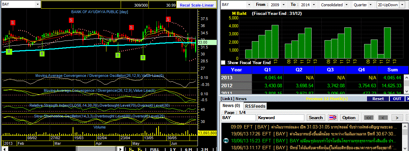Click the Recal Scale-Linear button
Viewport: 409px width, 151px height.
[197, 5]
